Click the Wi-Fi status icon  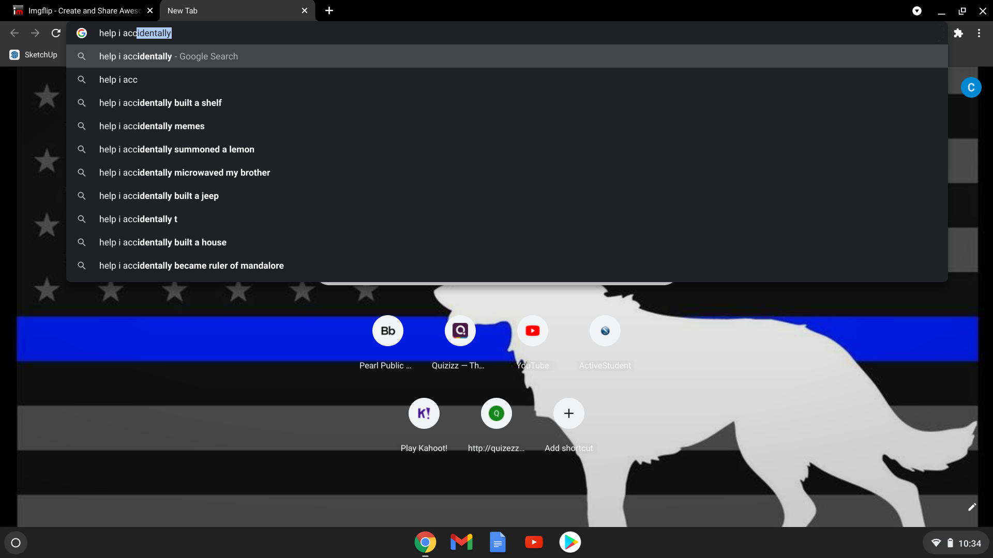(x=936, y=543)
